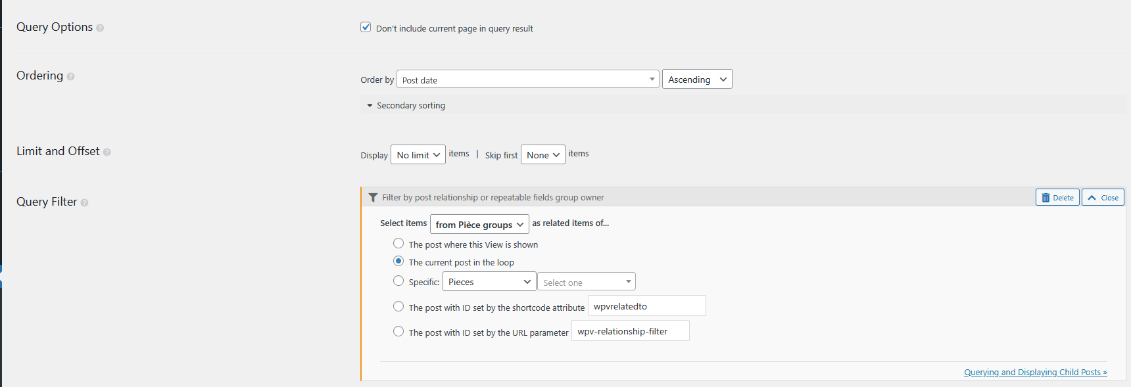Select post ID by shortcode attribute option
1131x387 pixels.
[398, 306]
